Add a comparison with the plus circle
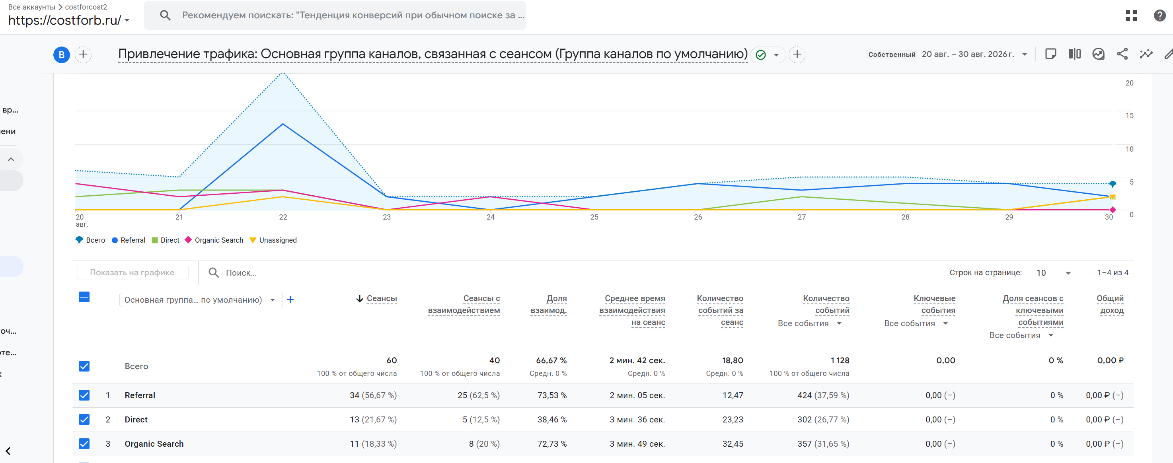Image resolution: width=1173 pixels, height=463 pixels. pos(83,54)
